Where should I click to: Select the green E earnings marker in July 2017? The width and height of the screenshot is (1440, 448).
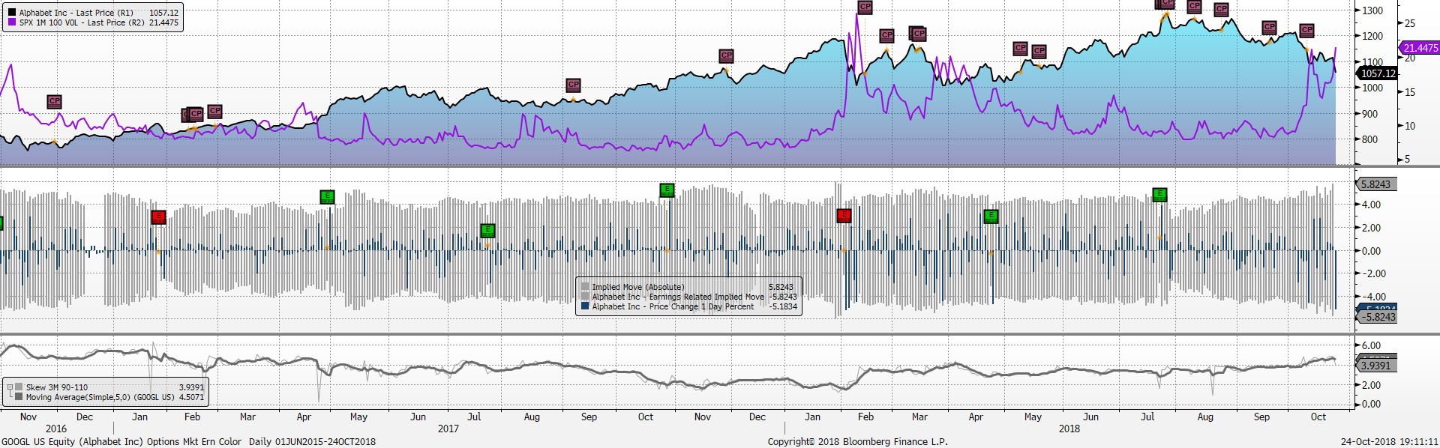coord(487,231)
